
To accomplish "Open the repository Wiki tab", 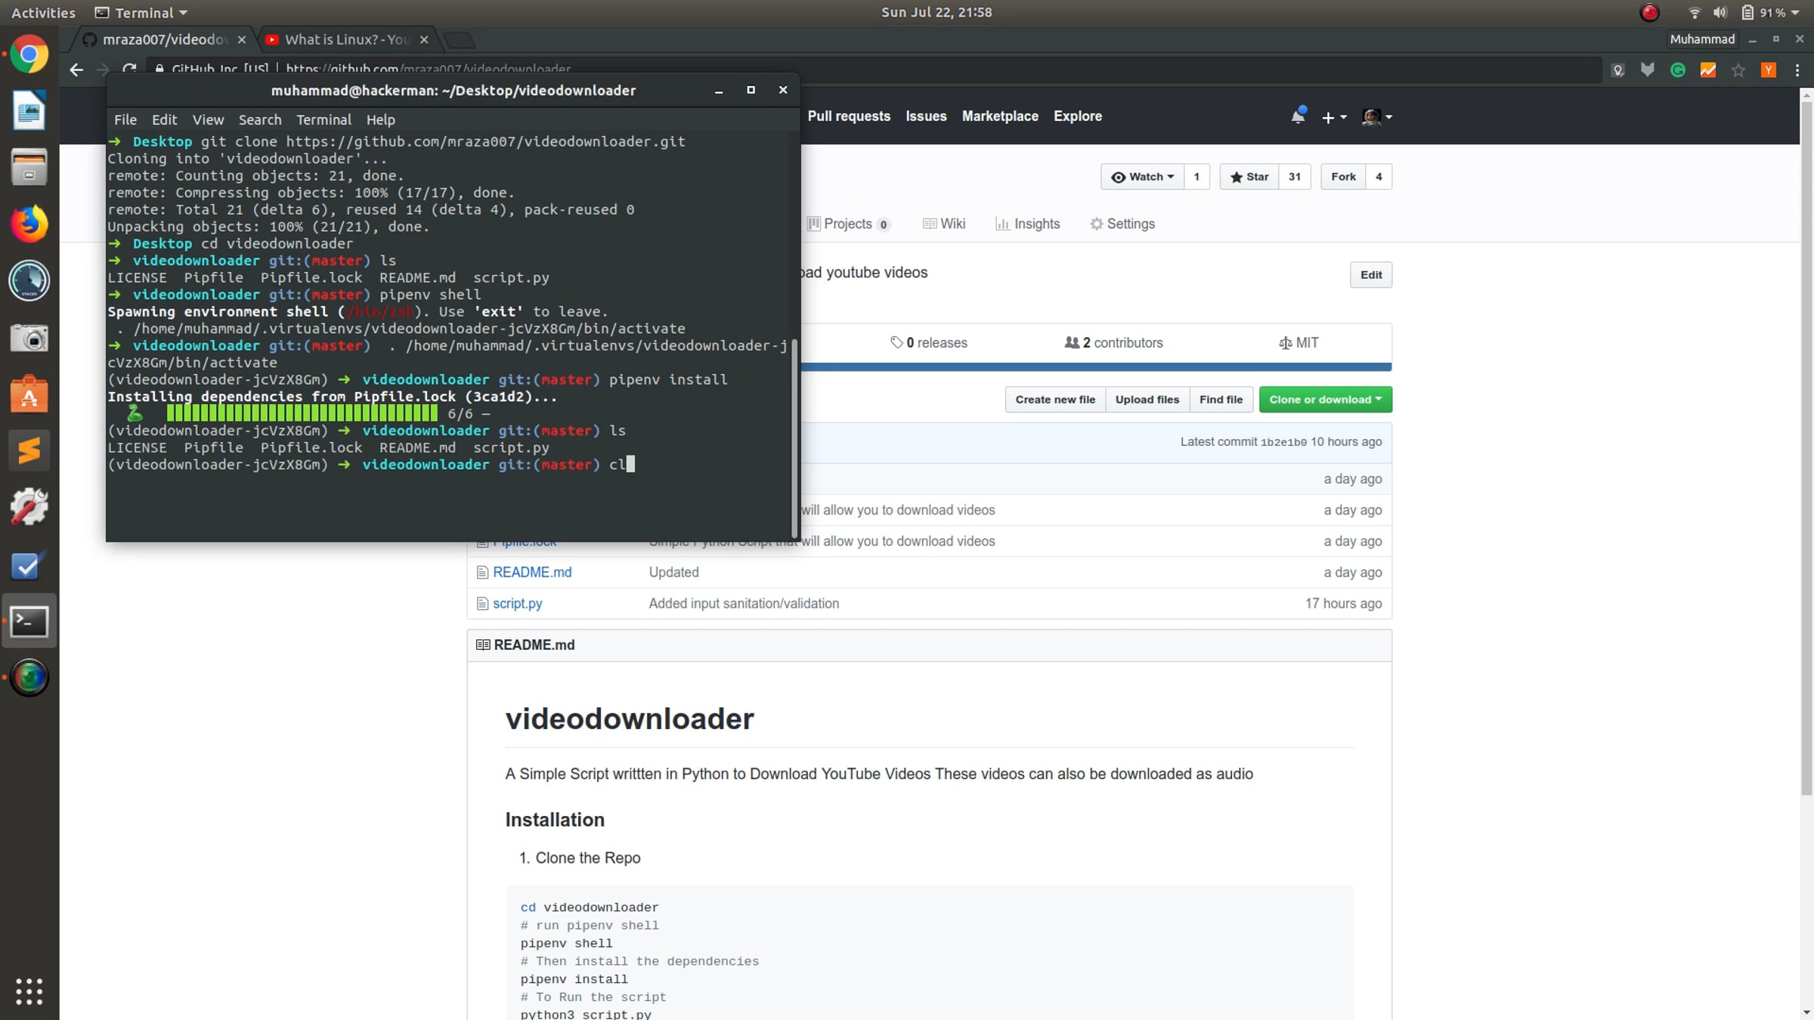I will click(x=944, y=224).
